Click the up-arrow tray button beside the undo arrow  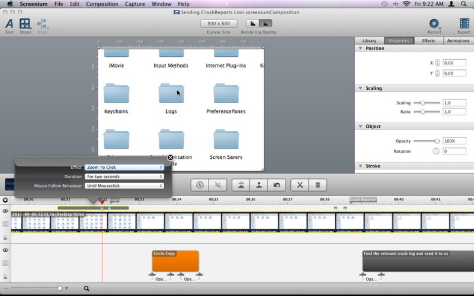(x=259, y=185)
